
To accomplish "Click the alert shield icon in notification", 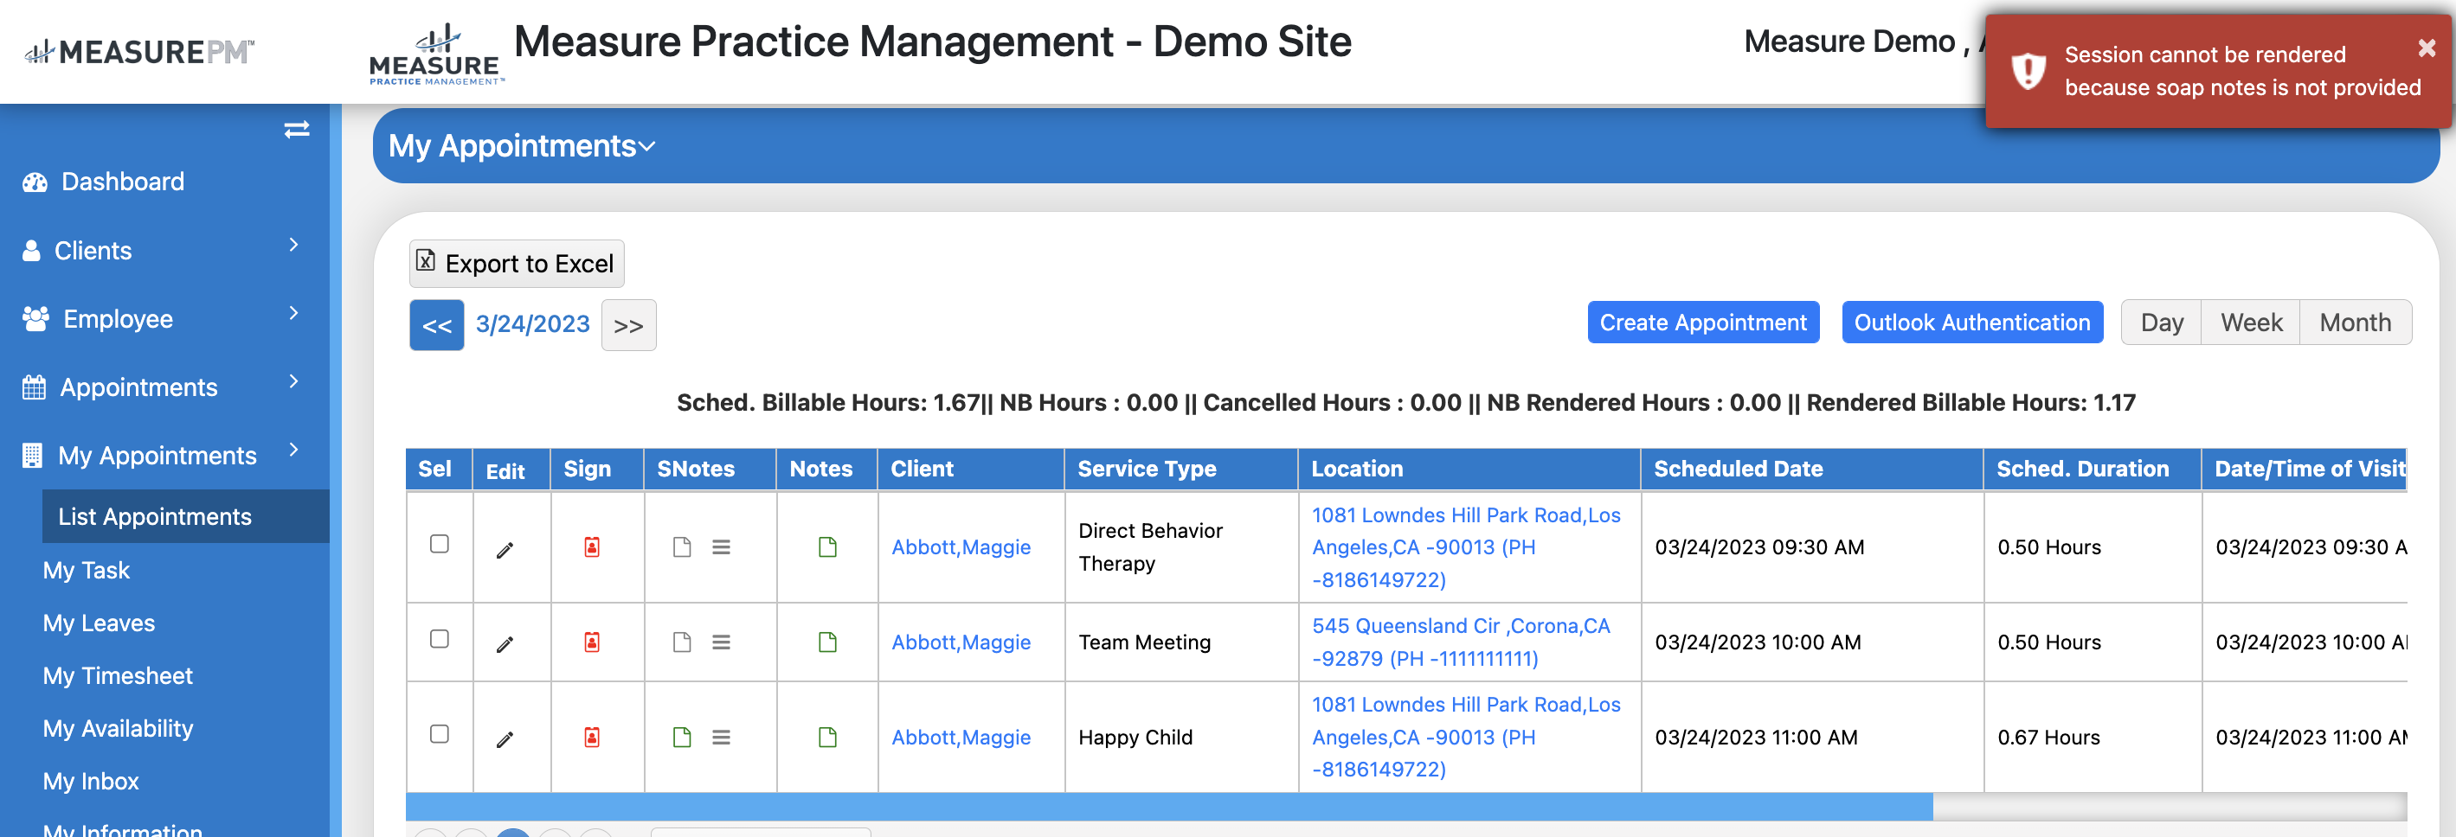I will [x=2028, y=70].
